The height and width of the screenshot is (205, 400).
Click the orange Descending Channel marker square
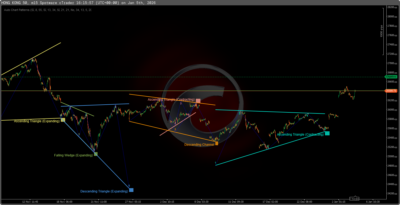pos(216,143)
